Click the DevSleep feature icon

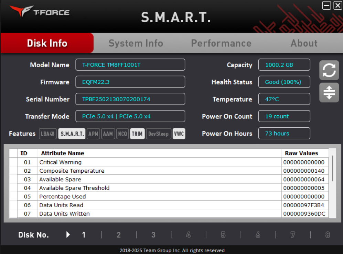[158, 134]
